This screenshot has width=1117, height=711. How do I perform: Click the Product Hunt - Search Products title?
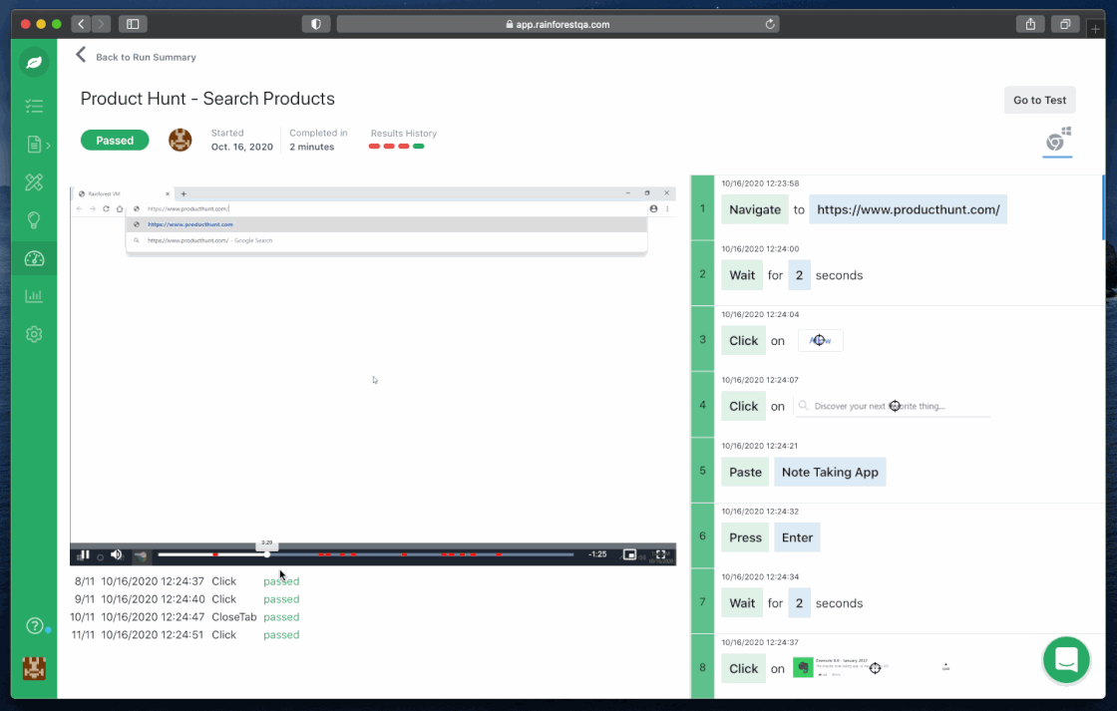(207, 99)
